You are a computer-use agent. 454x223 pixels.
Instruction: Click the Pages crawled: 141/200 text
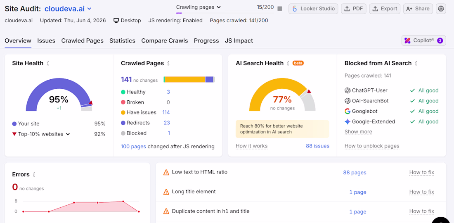239,21
